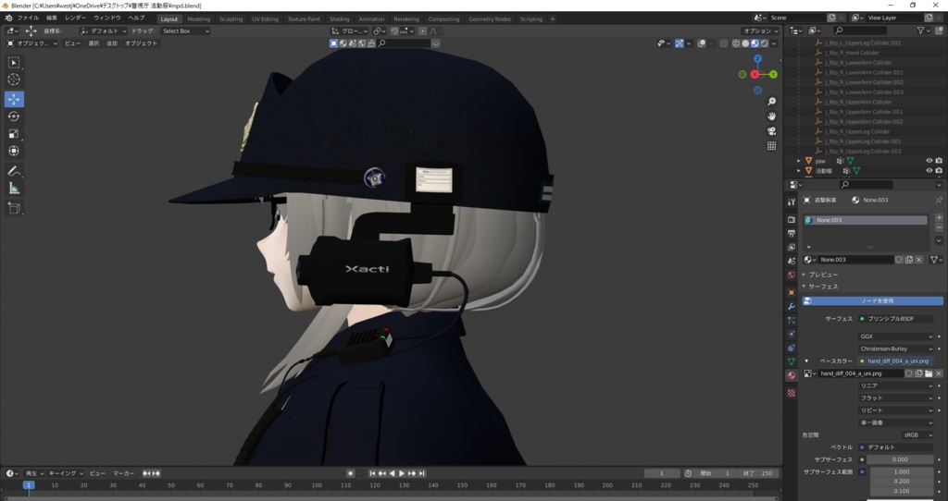Screen dimensions: 948x501
Task: Open the ファイル menu
Action: (28, 18)
